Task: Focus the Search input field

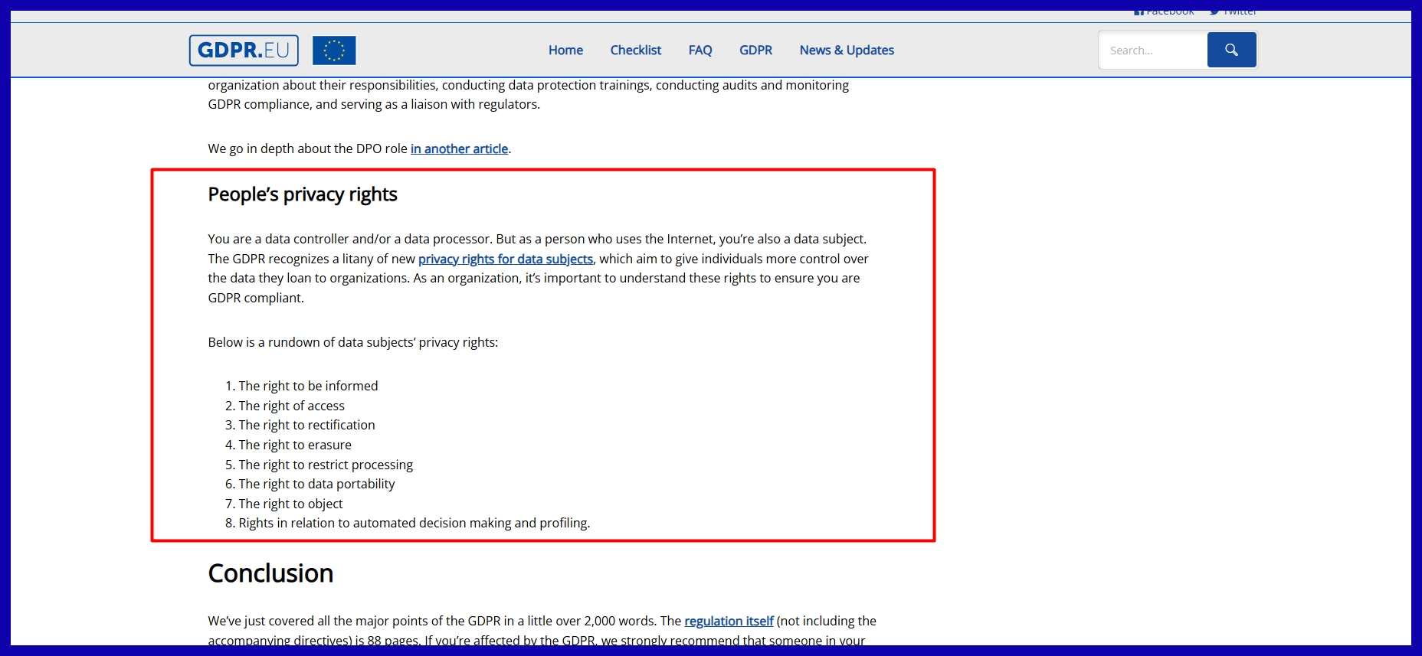Action: pyautogui.click(x=1153, y=51)
